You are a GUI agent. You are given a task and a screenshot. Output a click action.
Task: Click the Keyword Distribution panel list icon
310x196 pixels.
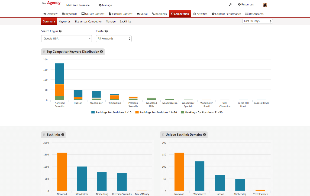click(x=44, y=52)
